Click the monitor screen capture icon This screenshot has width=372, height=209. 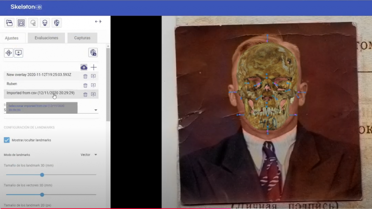coord(18,53)
